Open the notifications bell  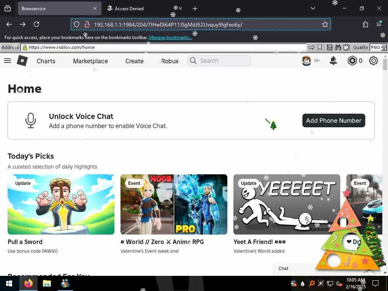tap(333, 61)
